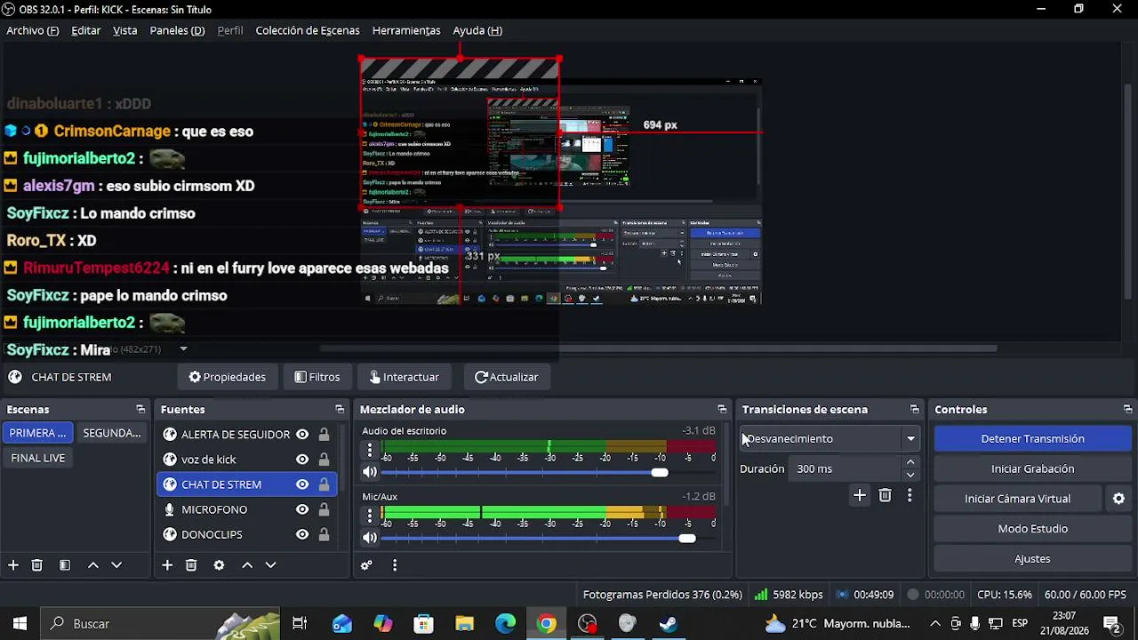This screenshot has height=640, width=1138.
Task: Open transition properties three-dot menu
Action: (910, 496)
